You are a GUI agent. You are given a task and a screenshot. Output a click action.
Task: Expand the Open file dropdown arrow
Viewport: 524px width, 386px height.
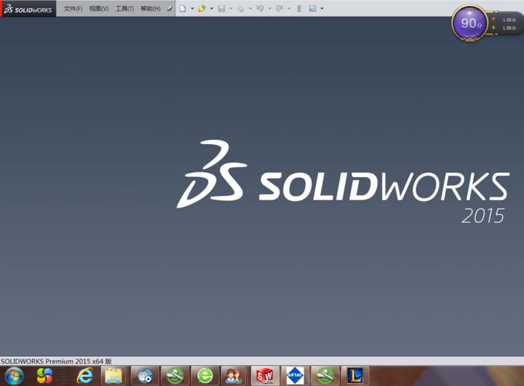click(x=212, y=9)
